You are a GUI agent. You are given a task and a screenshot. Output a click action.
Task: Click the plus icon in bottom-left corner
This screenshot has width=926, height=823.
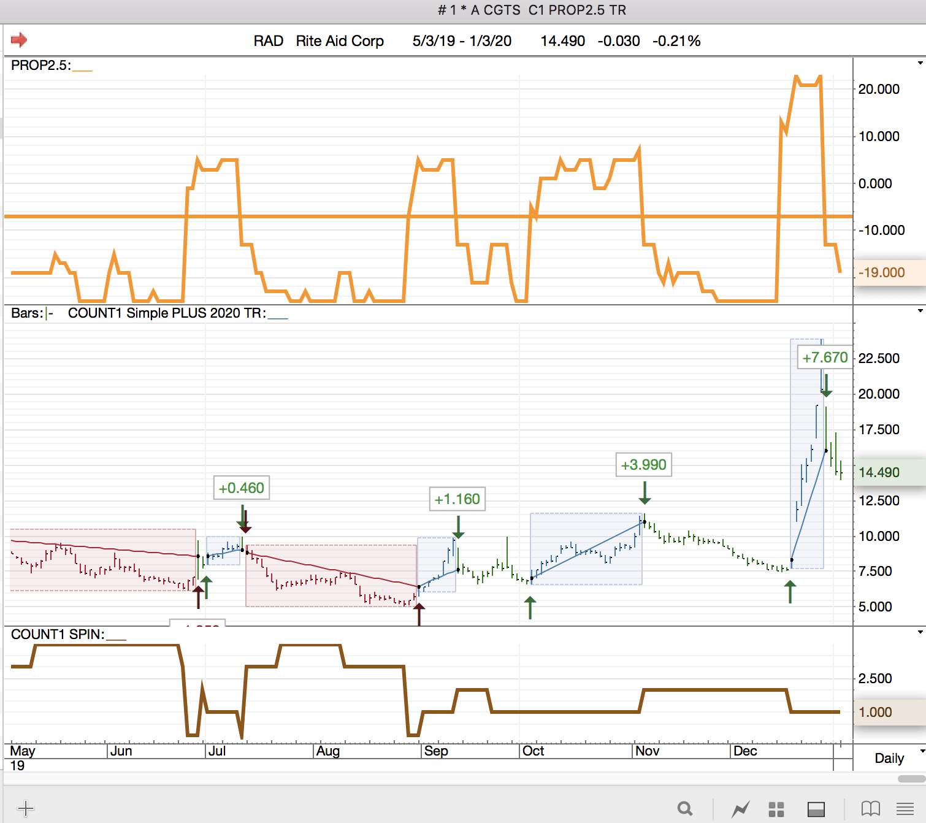(x=26, y=808)
